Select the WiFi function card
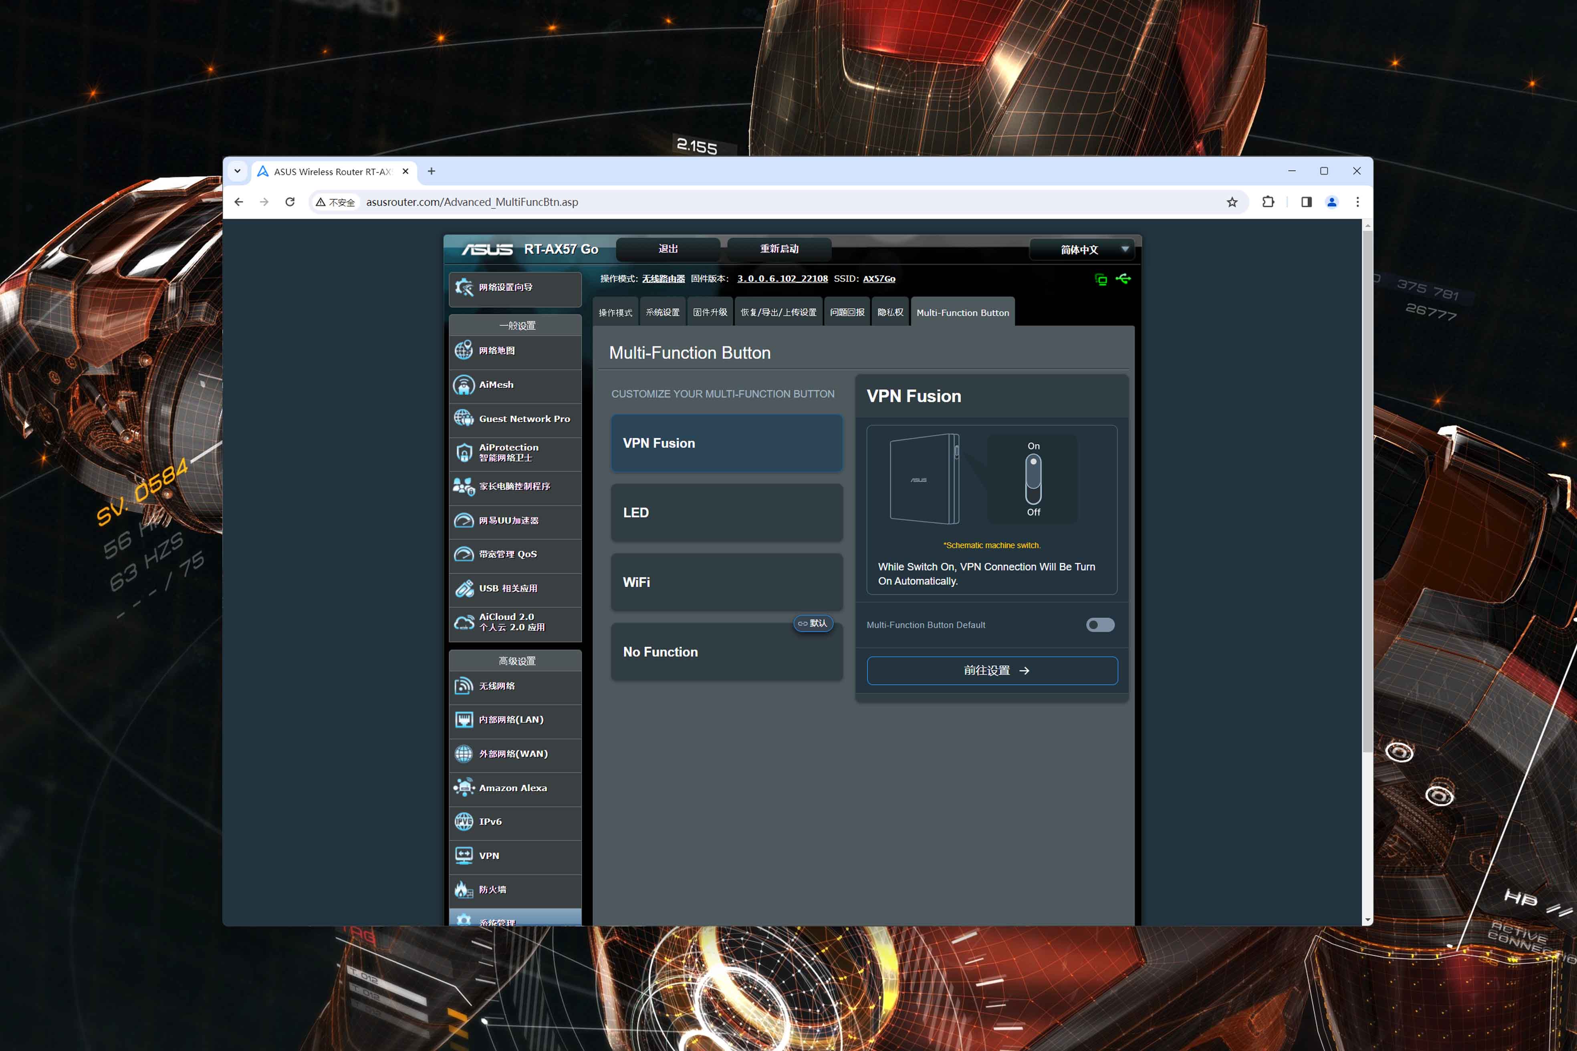1577x1051 pixels. click(726, 582)
